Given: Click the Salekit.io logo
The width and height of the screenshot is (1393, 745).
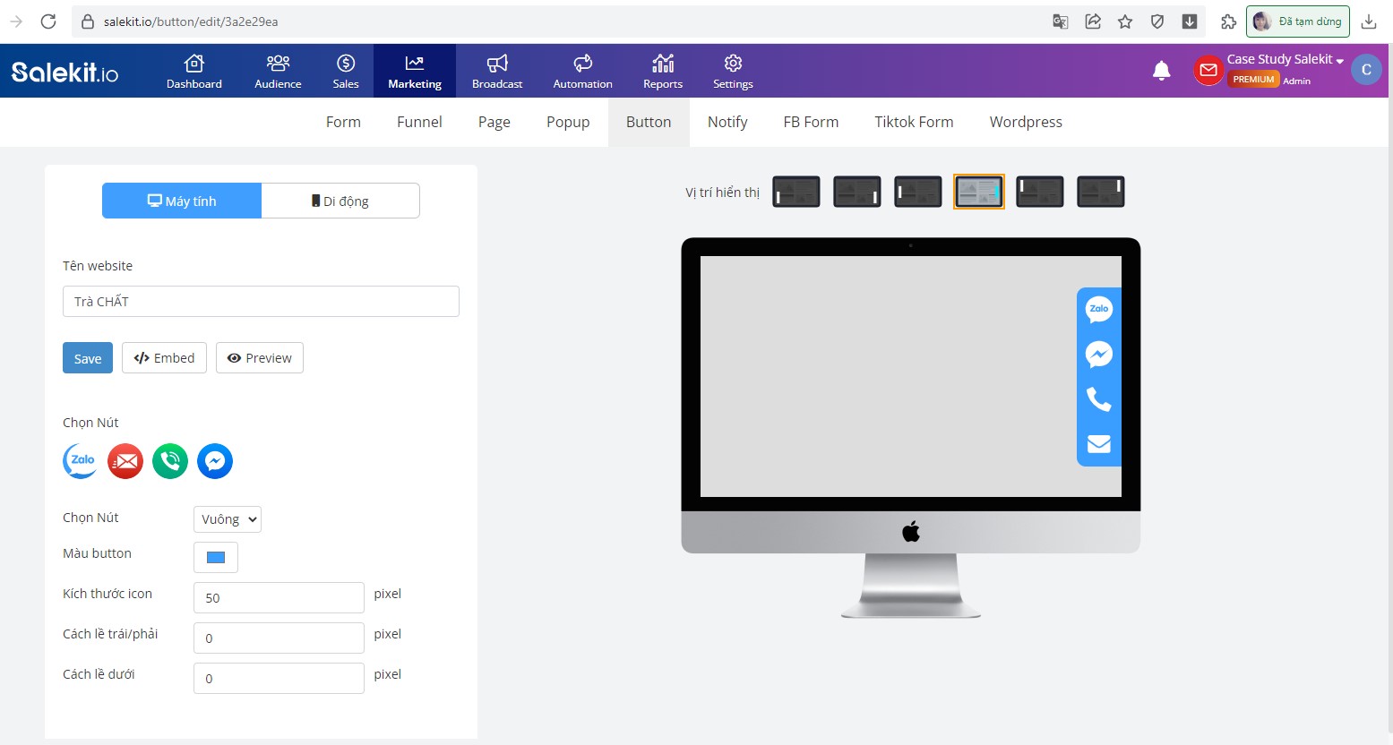Looking at the screenshot, I should pos(64,72).
